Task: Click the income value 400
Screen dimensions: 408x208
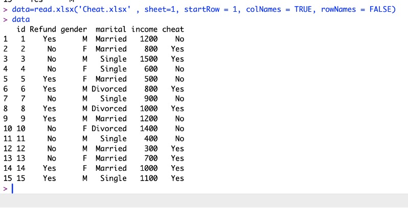Action: [x=150, y=138]
